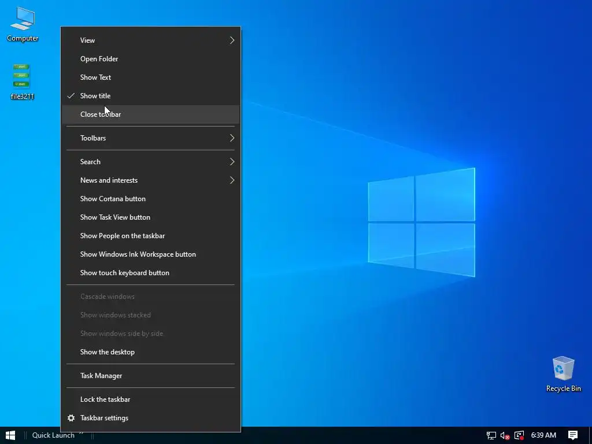
Task: Expand the View submenu
Action: click(151, 40)
